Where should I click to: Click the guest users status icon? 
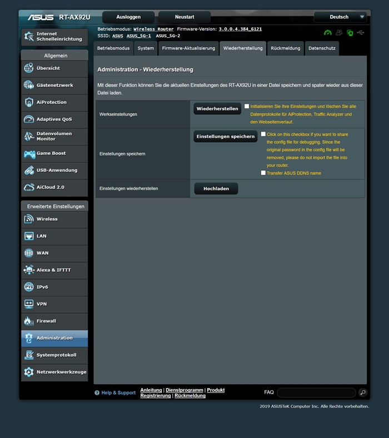[339, 33]
